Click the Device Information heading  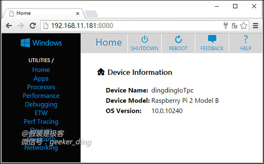(x=140, y=73)
